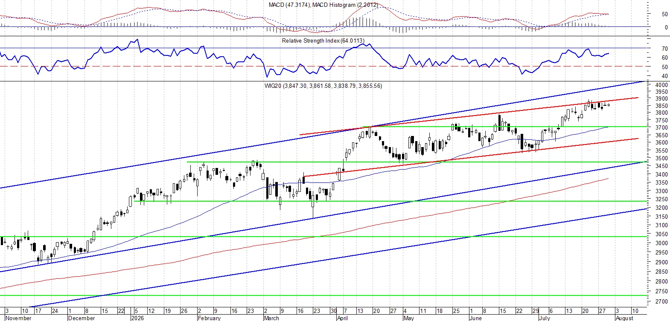Click the 2700 price axis label
The image size is (670, 321).
661,301
